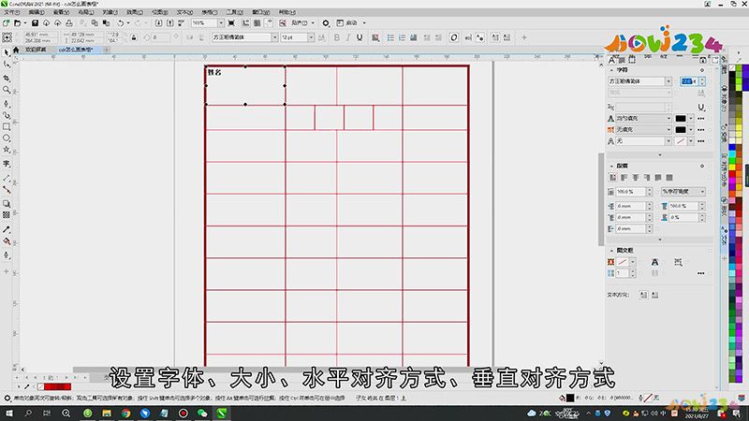749x421 pixels.
Task: Click the font size field in the Character docker
Action: pos(689,81)
